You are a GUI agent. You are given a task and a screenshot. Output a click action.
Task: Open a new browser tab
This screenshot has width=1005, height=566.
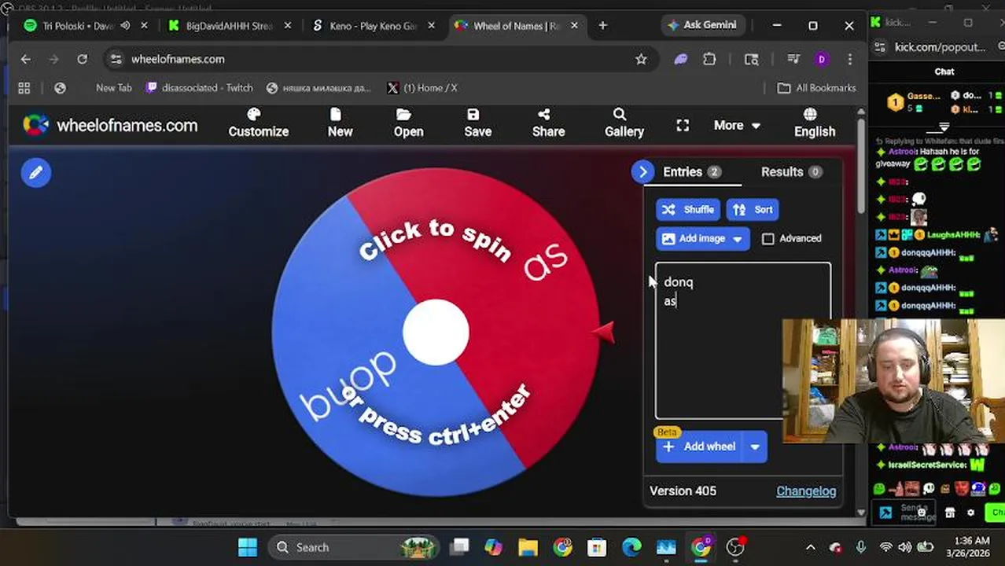(x=602, y=25)
